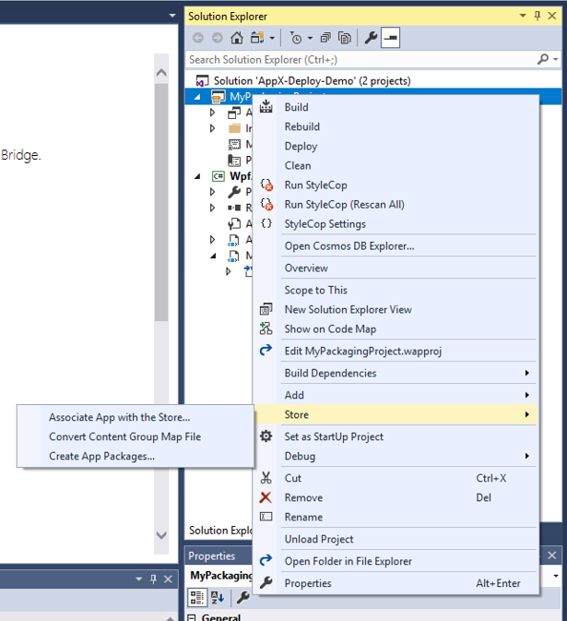This screenshot has width=567, height=621.
Task: Click the Auto Hide pin in Solution Explorer
Action: 537,16
